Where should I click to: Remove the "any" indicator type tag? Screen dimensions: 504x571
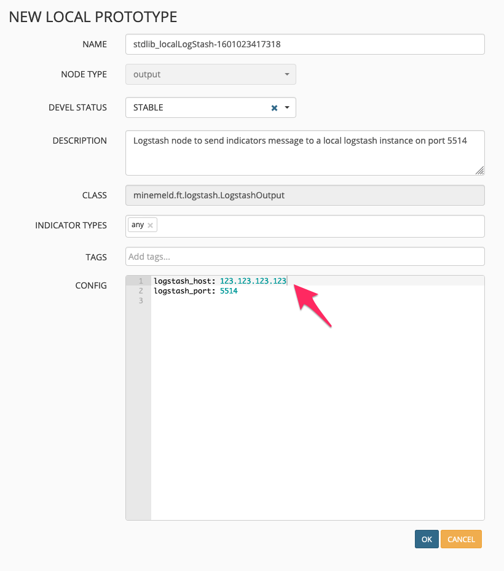pyautogui.click(x=150, y=225)
